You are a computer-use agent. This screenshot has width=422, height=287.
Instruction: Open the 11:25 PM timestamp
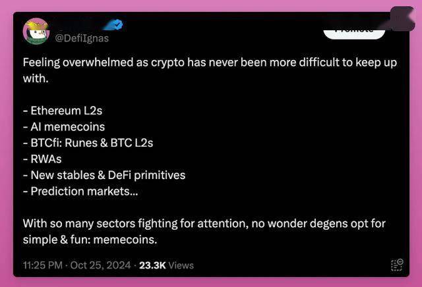42,265
